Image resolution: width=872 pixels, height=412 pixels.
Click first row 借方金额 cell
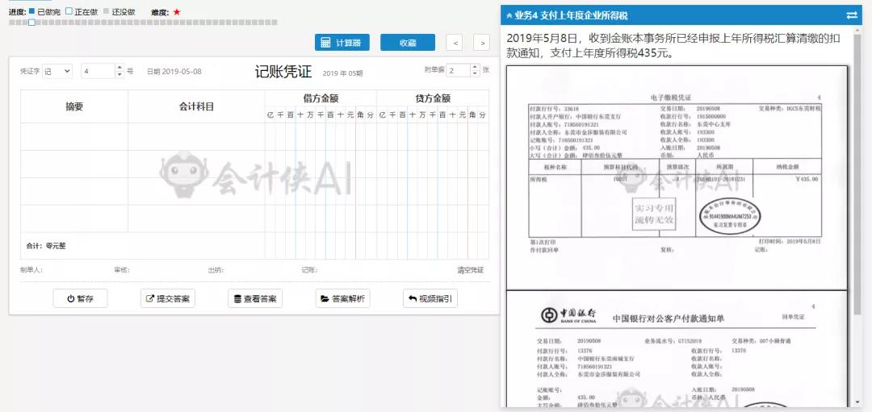(321, 136)
